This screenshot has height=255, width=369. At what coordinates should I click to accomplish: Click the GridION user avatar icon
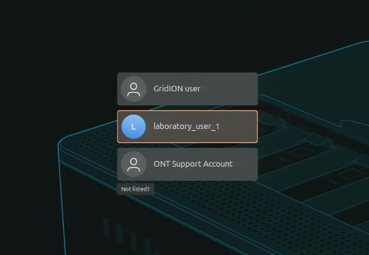pos(133,89)
